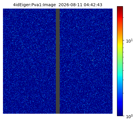
Task: Click the 10^1 colorbar tick label
Action: click(x=129, y=41)
